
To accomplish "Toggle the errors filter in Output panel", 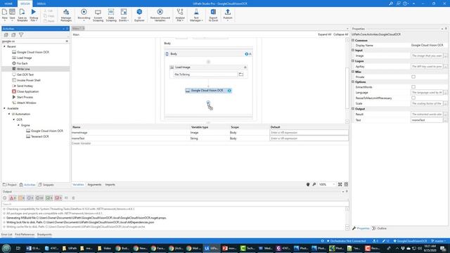I will pos(13,198).
